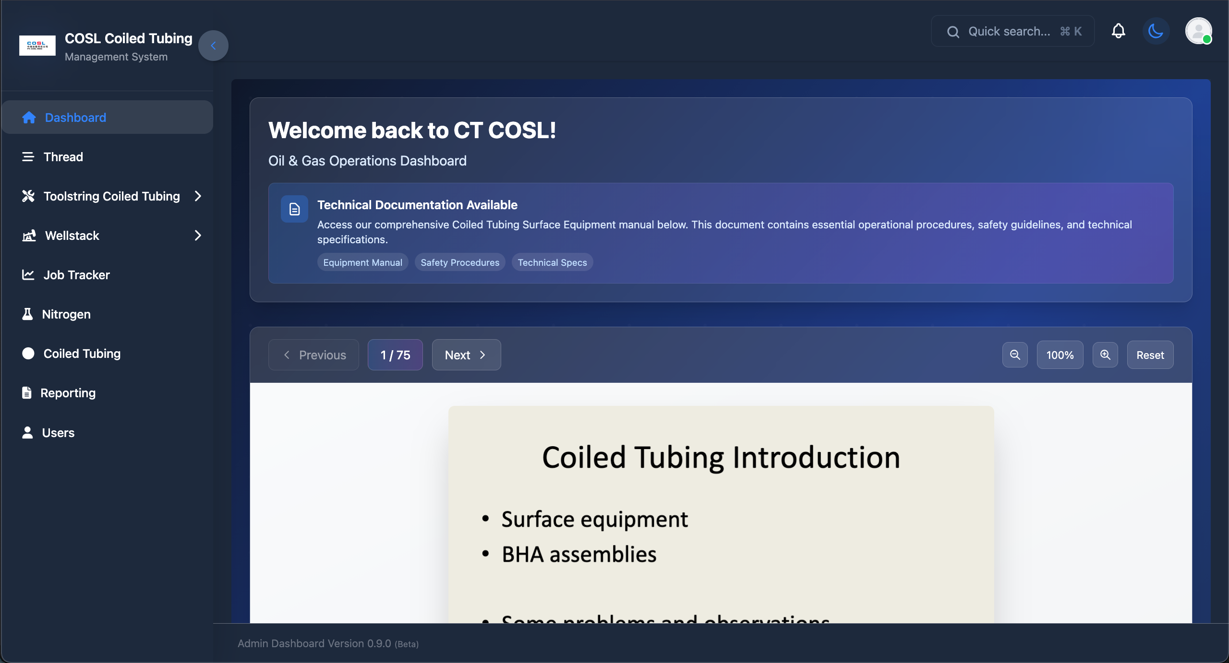Viewport: 1229px width, 663px height.
Task: Click the 100% zoom level indicator
Action: click(1060, 355)
